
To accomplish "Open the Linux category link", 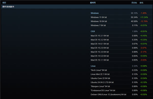I will pyautogui.click(x=93, y=66).
